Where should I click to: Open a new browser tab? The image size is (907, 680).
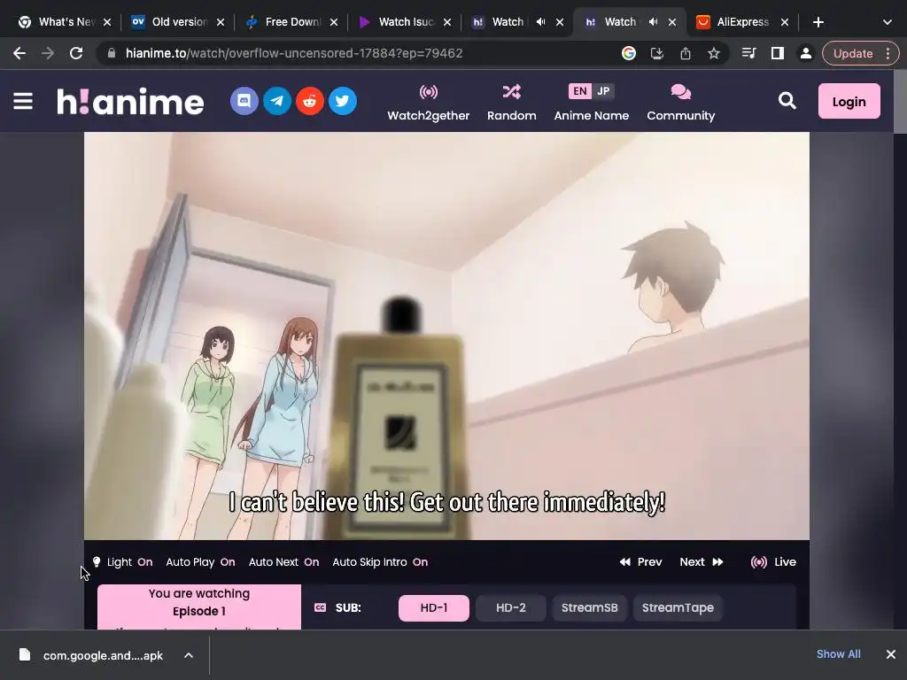pos(818,22)
